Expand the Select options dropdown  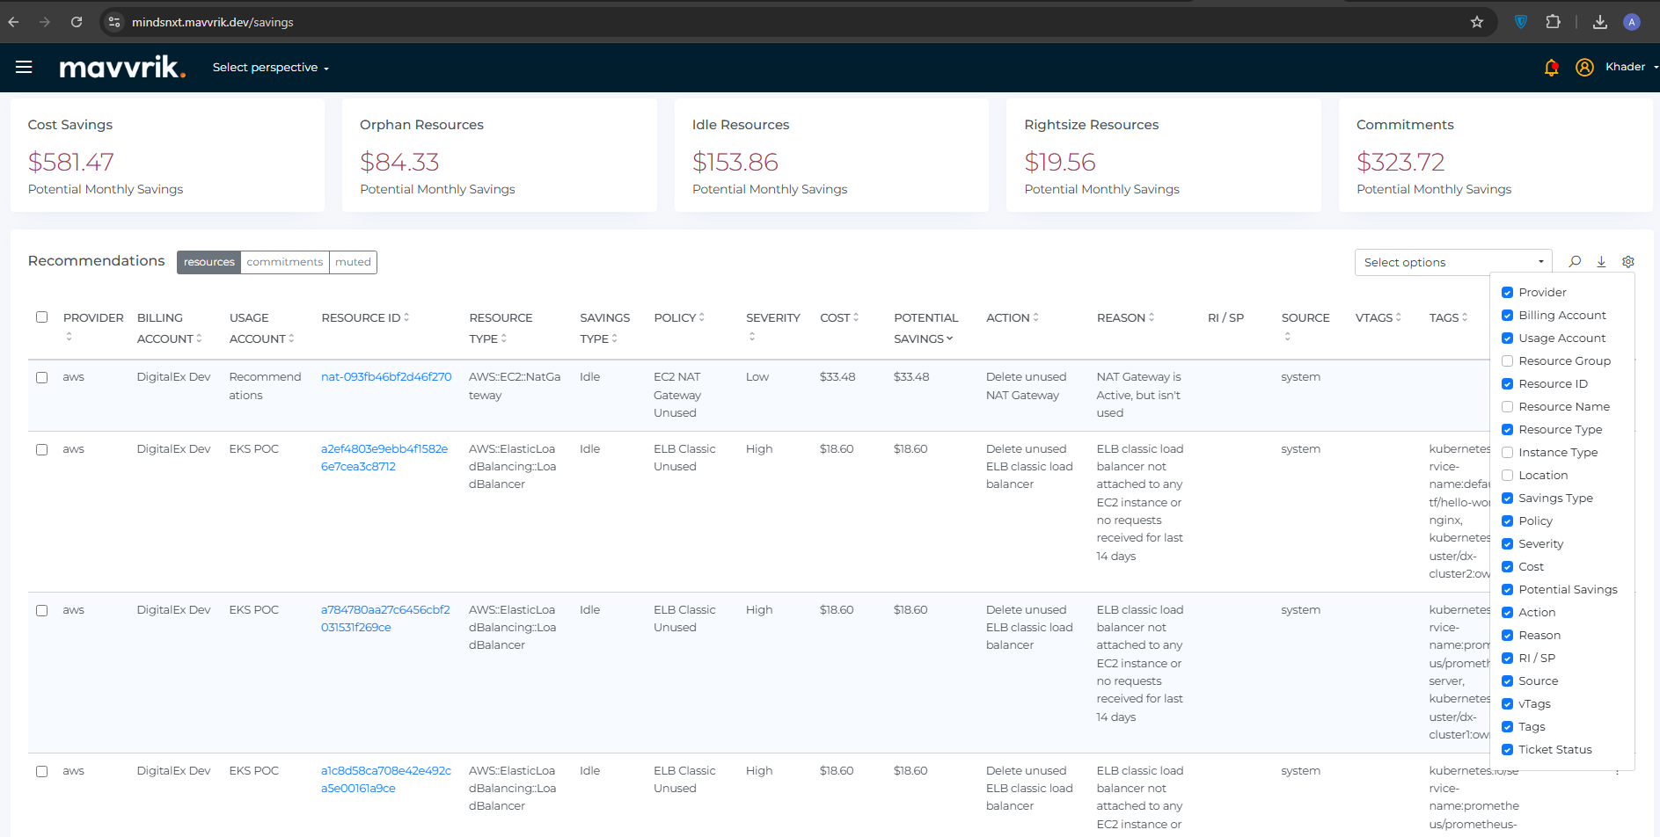click(1452, 262)
